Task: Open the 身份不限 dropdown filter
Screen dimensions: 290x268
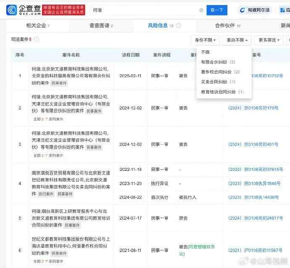Action: 205,40
